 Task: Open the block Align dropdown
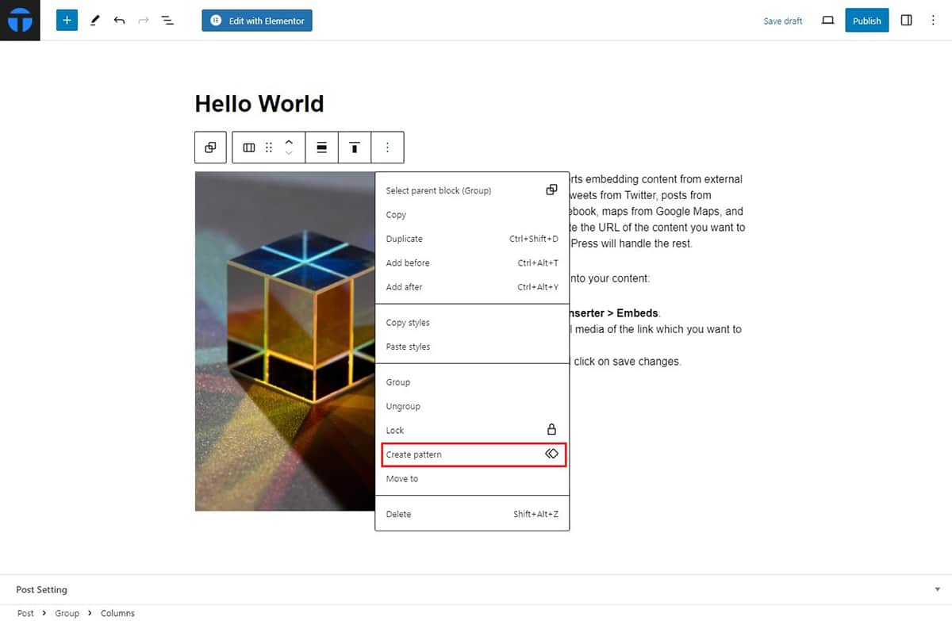coord(322,148)
